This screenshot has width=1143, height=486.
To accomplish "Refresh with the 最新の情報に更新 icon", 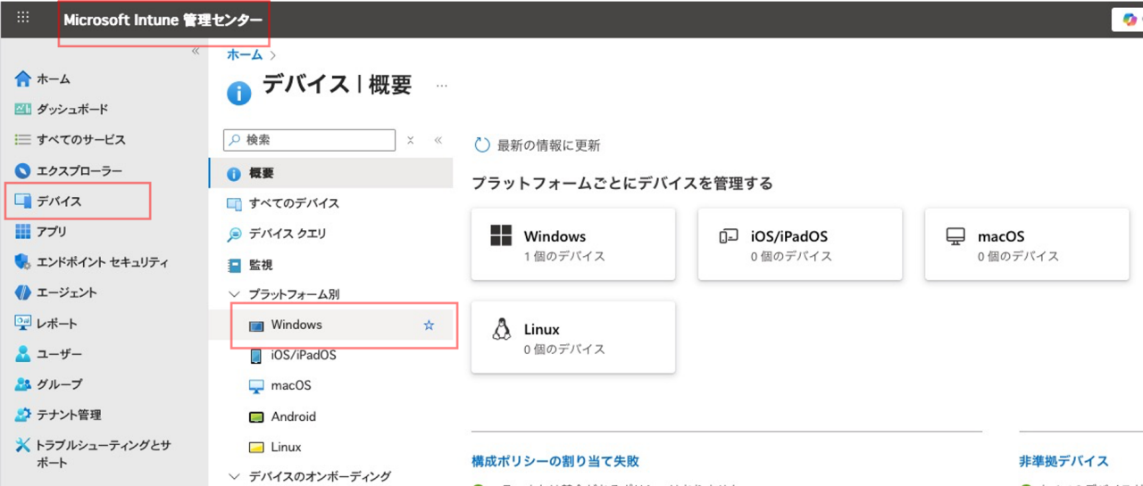I will (482, 145).
